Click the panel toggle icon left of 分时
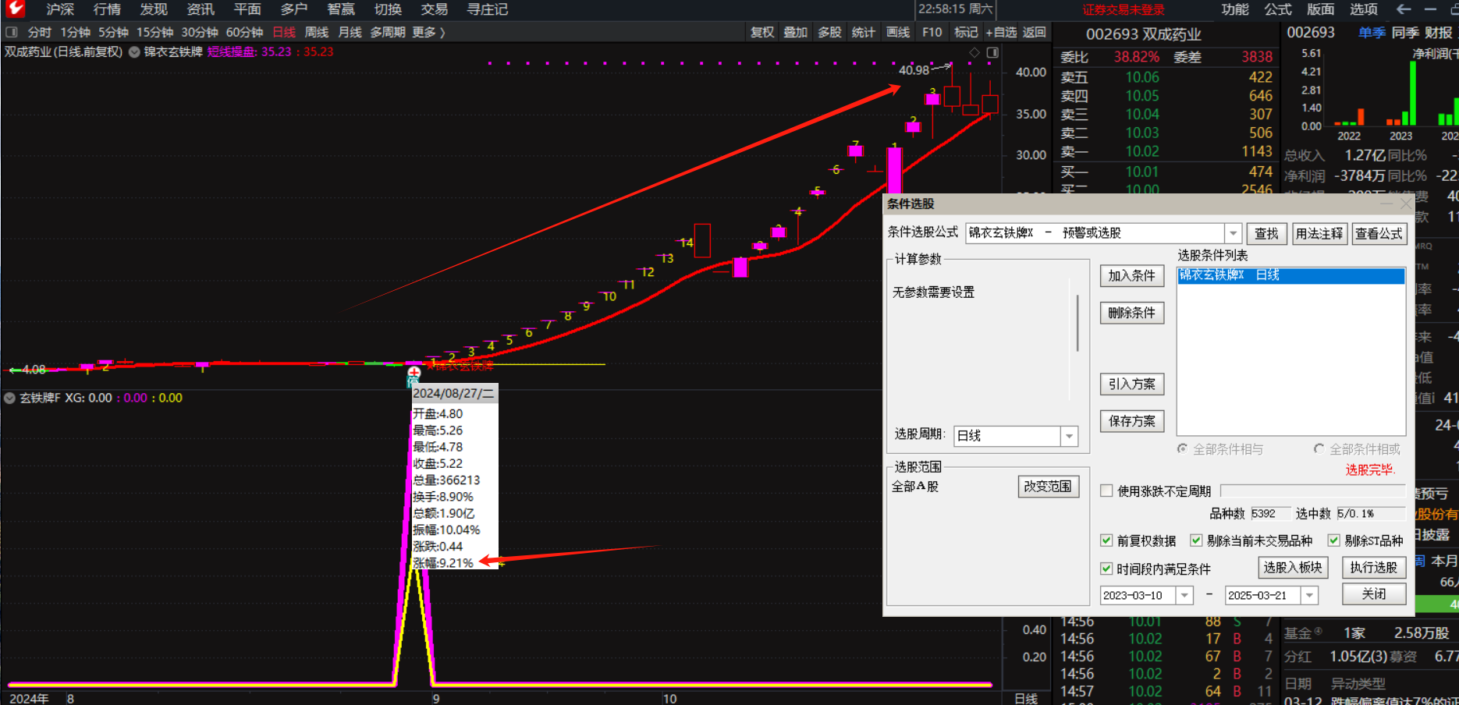Viewport: 1459px width, 705px height. click(x=12, y=32)
